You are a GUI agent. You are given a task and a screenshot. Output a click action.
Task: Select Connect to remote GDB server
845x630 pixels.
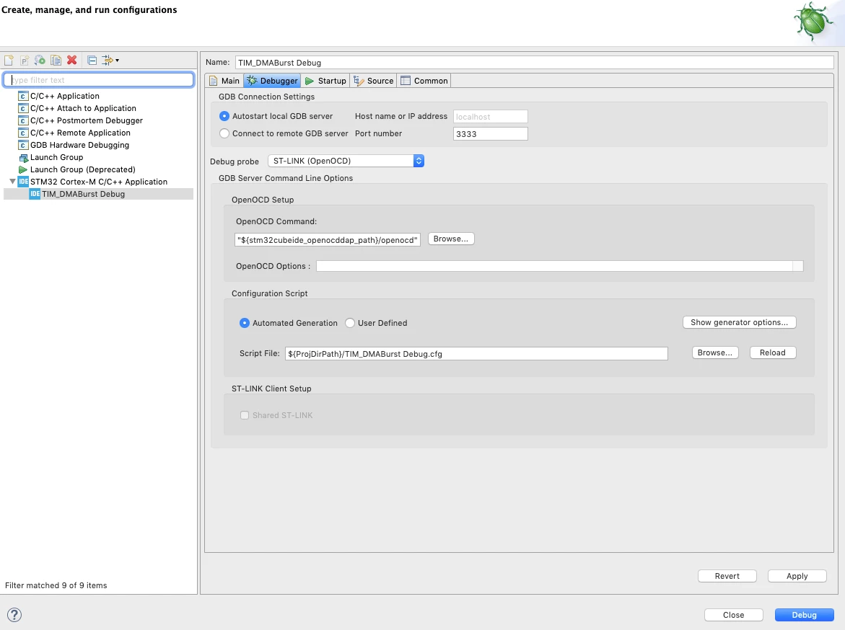coord(224,133)
